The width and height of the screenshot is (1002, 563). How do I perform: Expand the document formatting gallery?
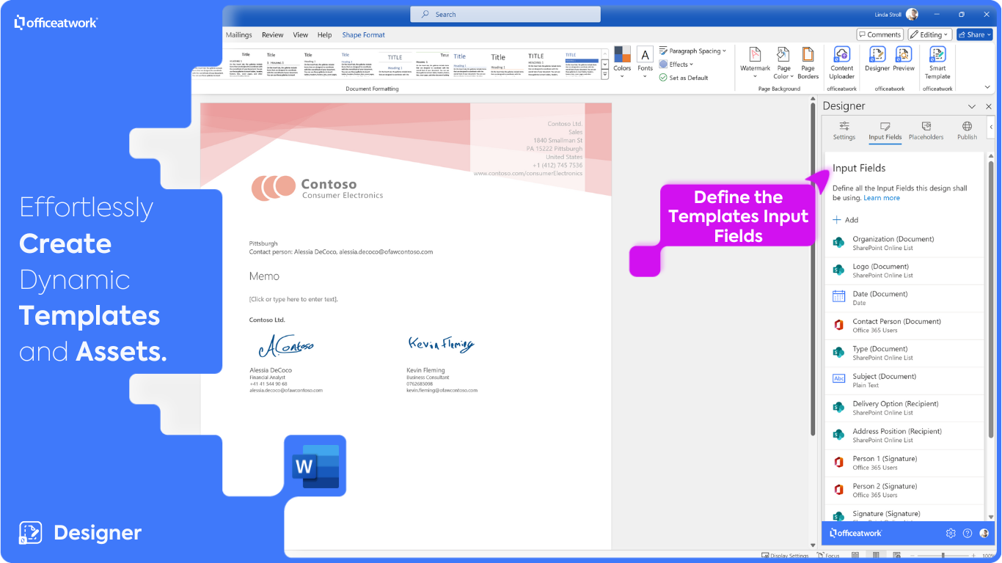point(605,76)
